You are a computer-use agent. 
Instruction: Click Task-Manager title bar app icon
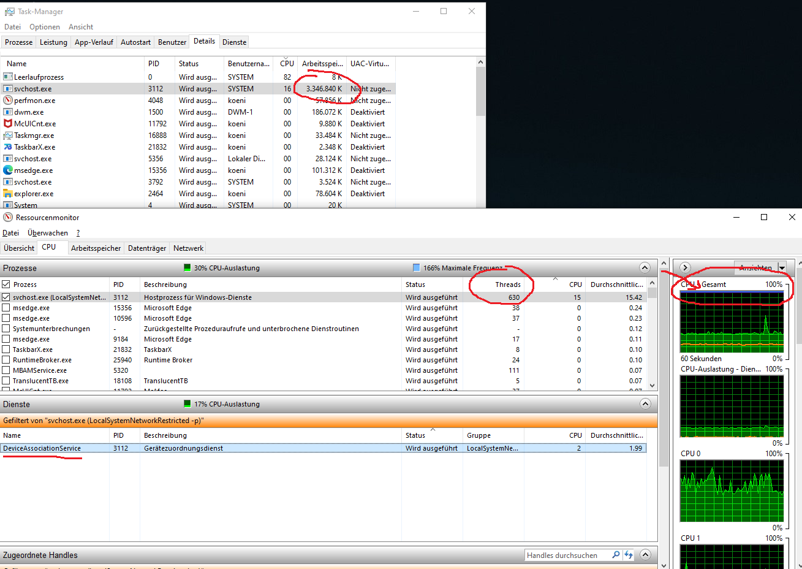[9, 12]
